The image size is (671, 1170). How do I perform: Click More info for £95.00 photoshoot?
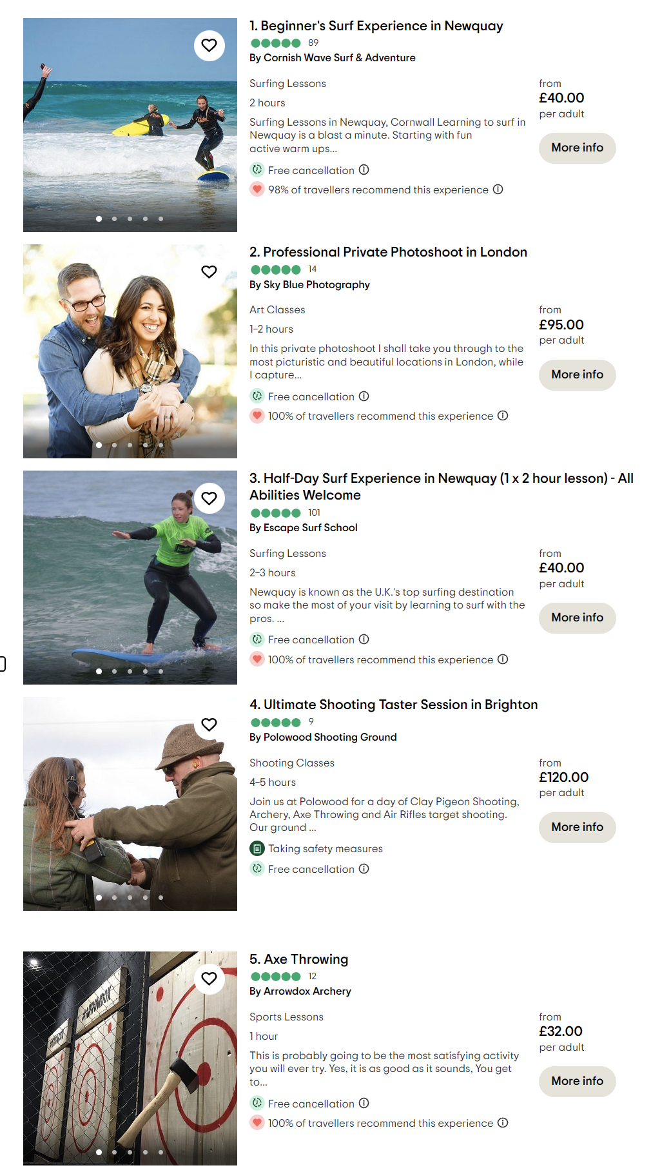click(577, 375)
